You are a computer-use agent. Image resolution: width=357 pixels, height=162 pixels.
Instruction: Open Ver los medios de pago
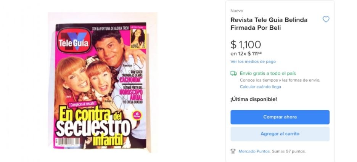(x=253, y=62)
